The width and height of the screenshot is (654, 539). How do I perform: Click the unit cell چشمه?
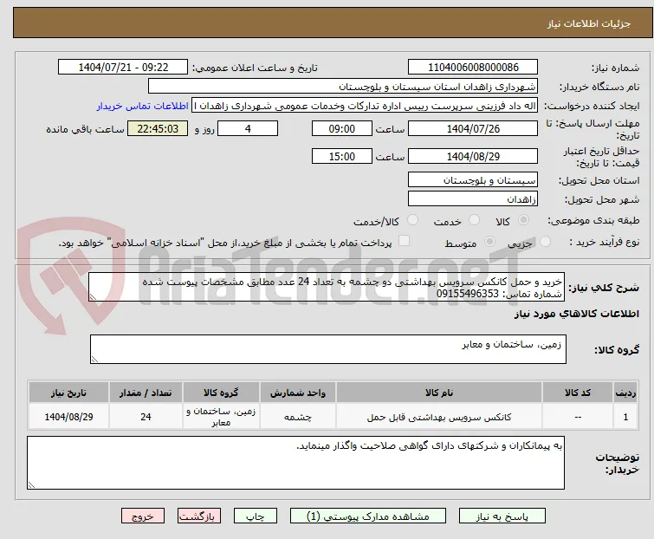pyautogui.click(x=298, y=417)
